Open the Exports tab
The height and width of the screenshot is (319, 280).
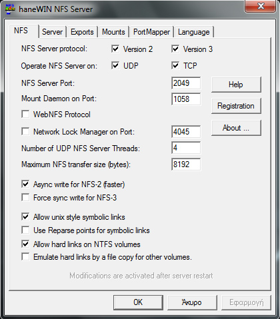click(82, 32)
